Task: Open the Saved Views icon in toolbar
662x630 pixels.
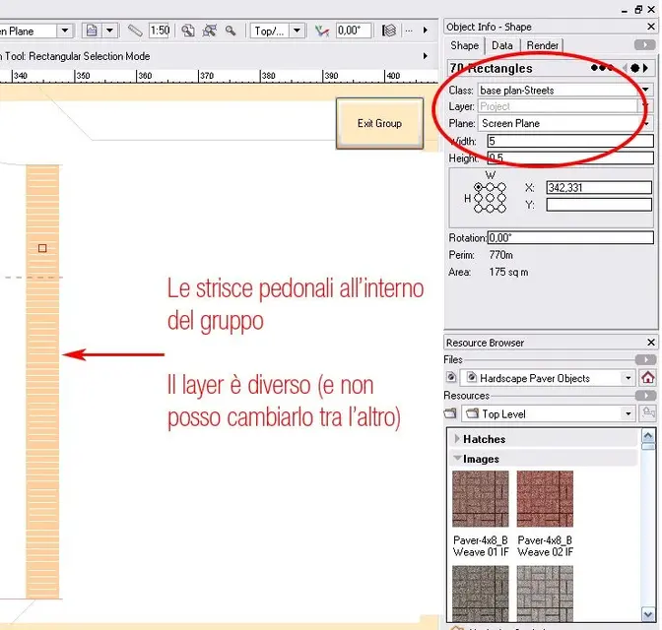Action: [92, 31]
